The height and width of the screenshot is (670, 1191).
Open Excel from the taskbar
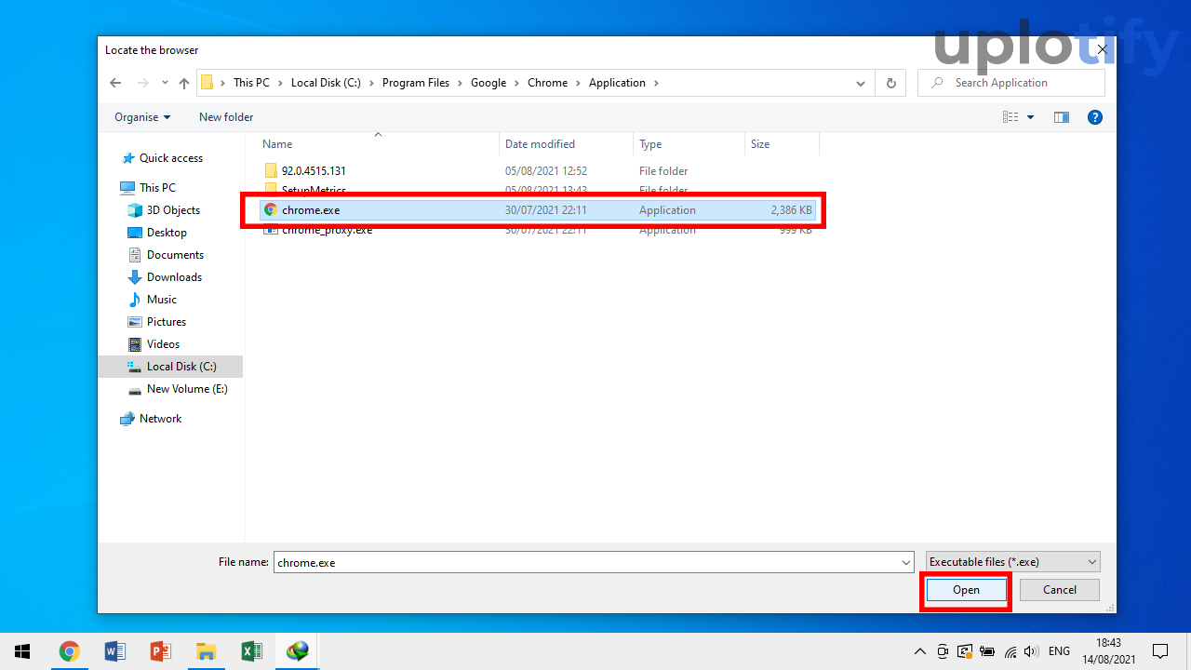[x=251, y=651]
